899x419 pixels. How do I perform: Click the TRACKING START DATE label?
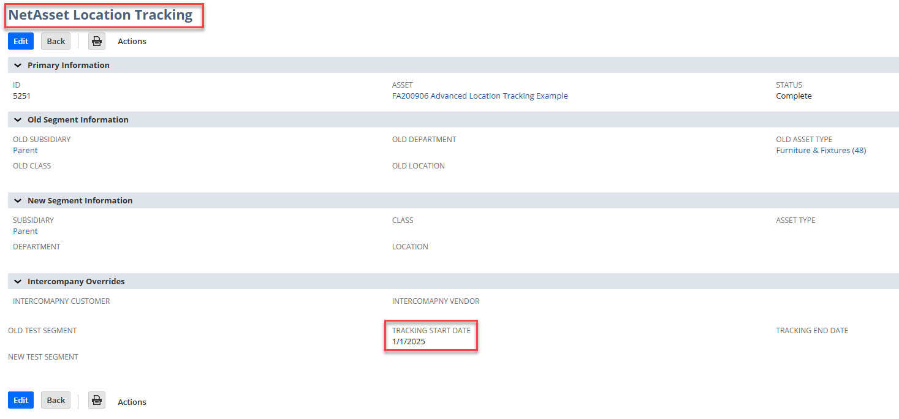click(431, 330)
